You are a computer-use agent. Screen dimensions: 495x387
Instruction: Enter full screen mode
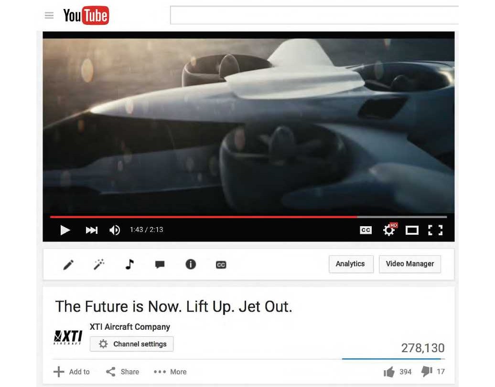tap(435, 230)
